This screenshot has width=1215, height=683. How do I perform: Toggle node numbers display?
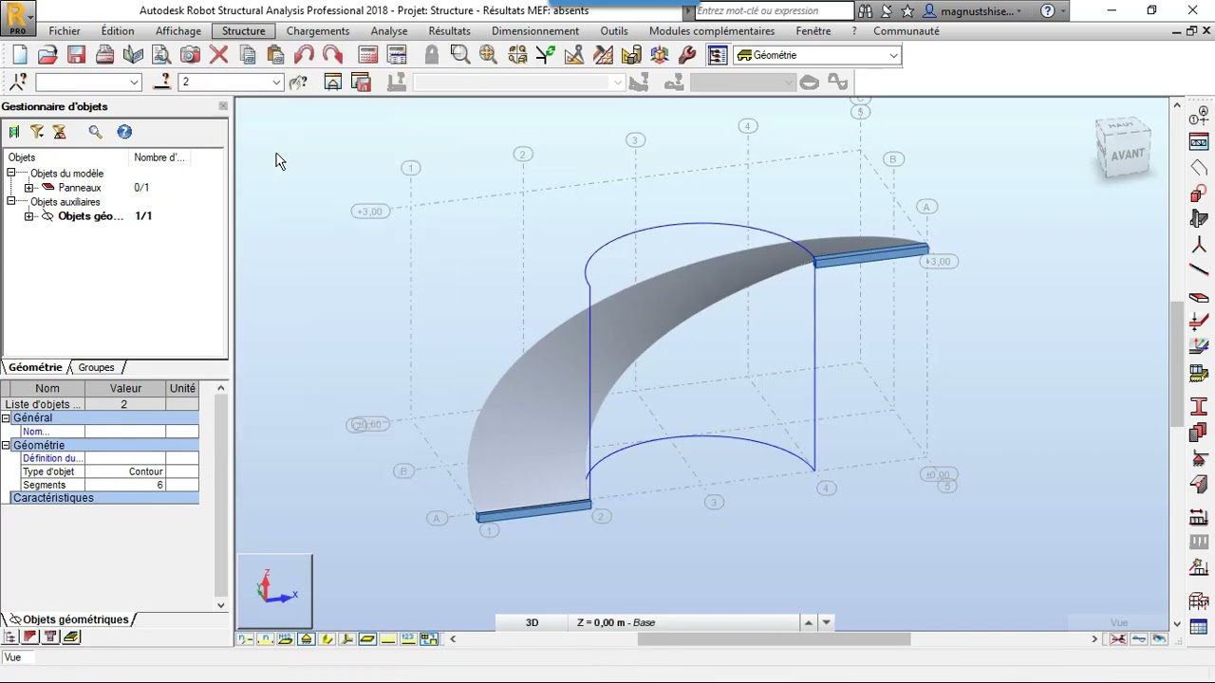click(x=245, y=638)
